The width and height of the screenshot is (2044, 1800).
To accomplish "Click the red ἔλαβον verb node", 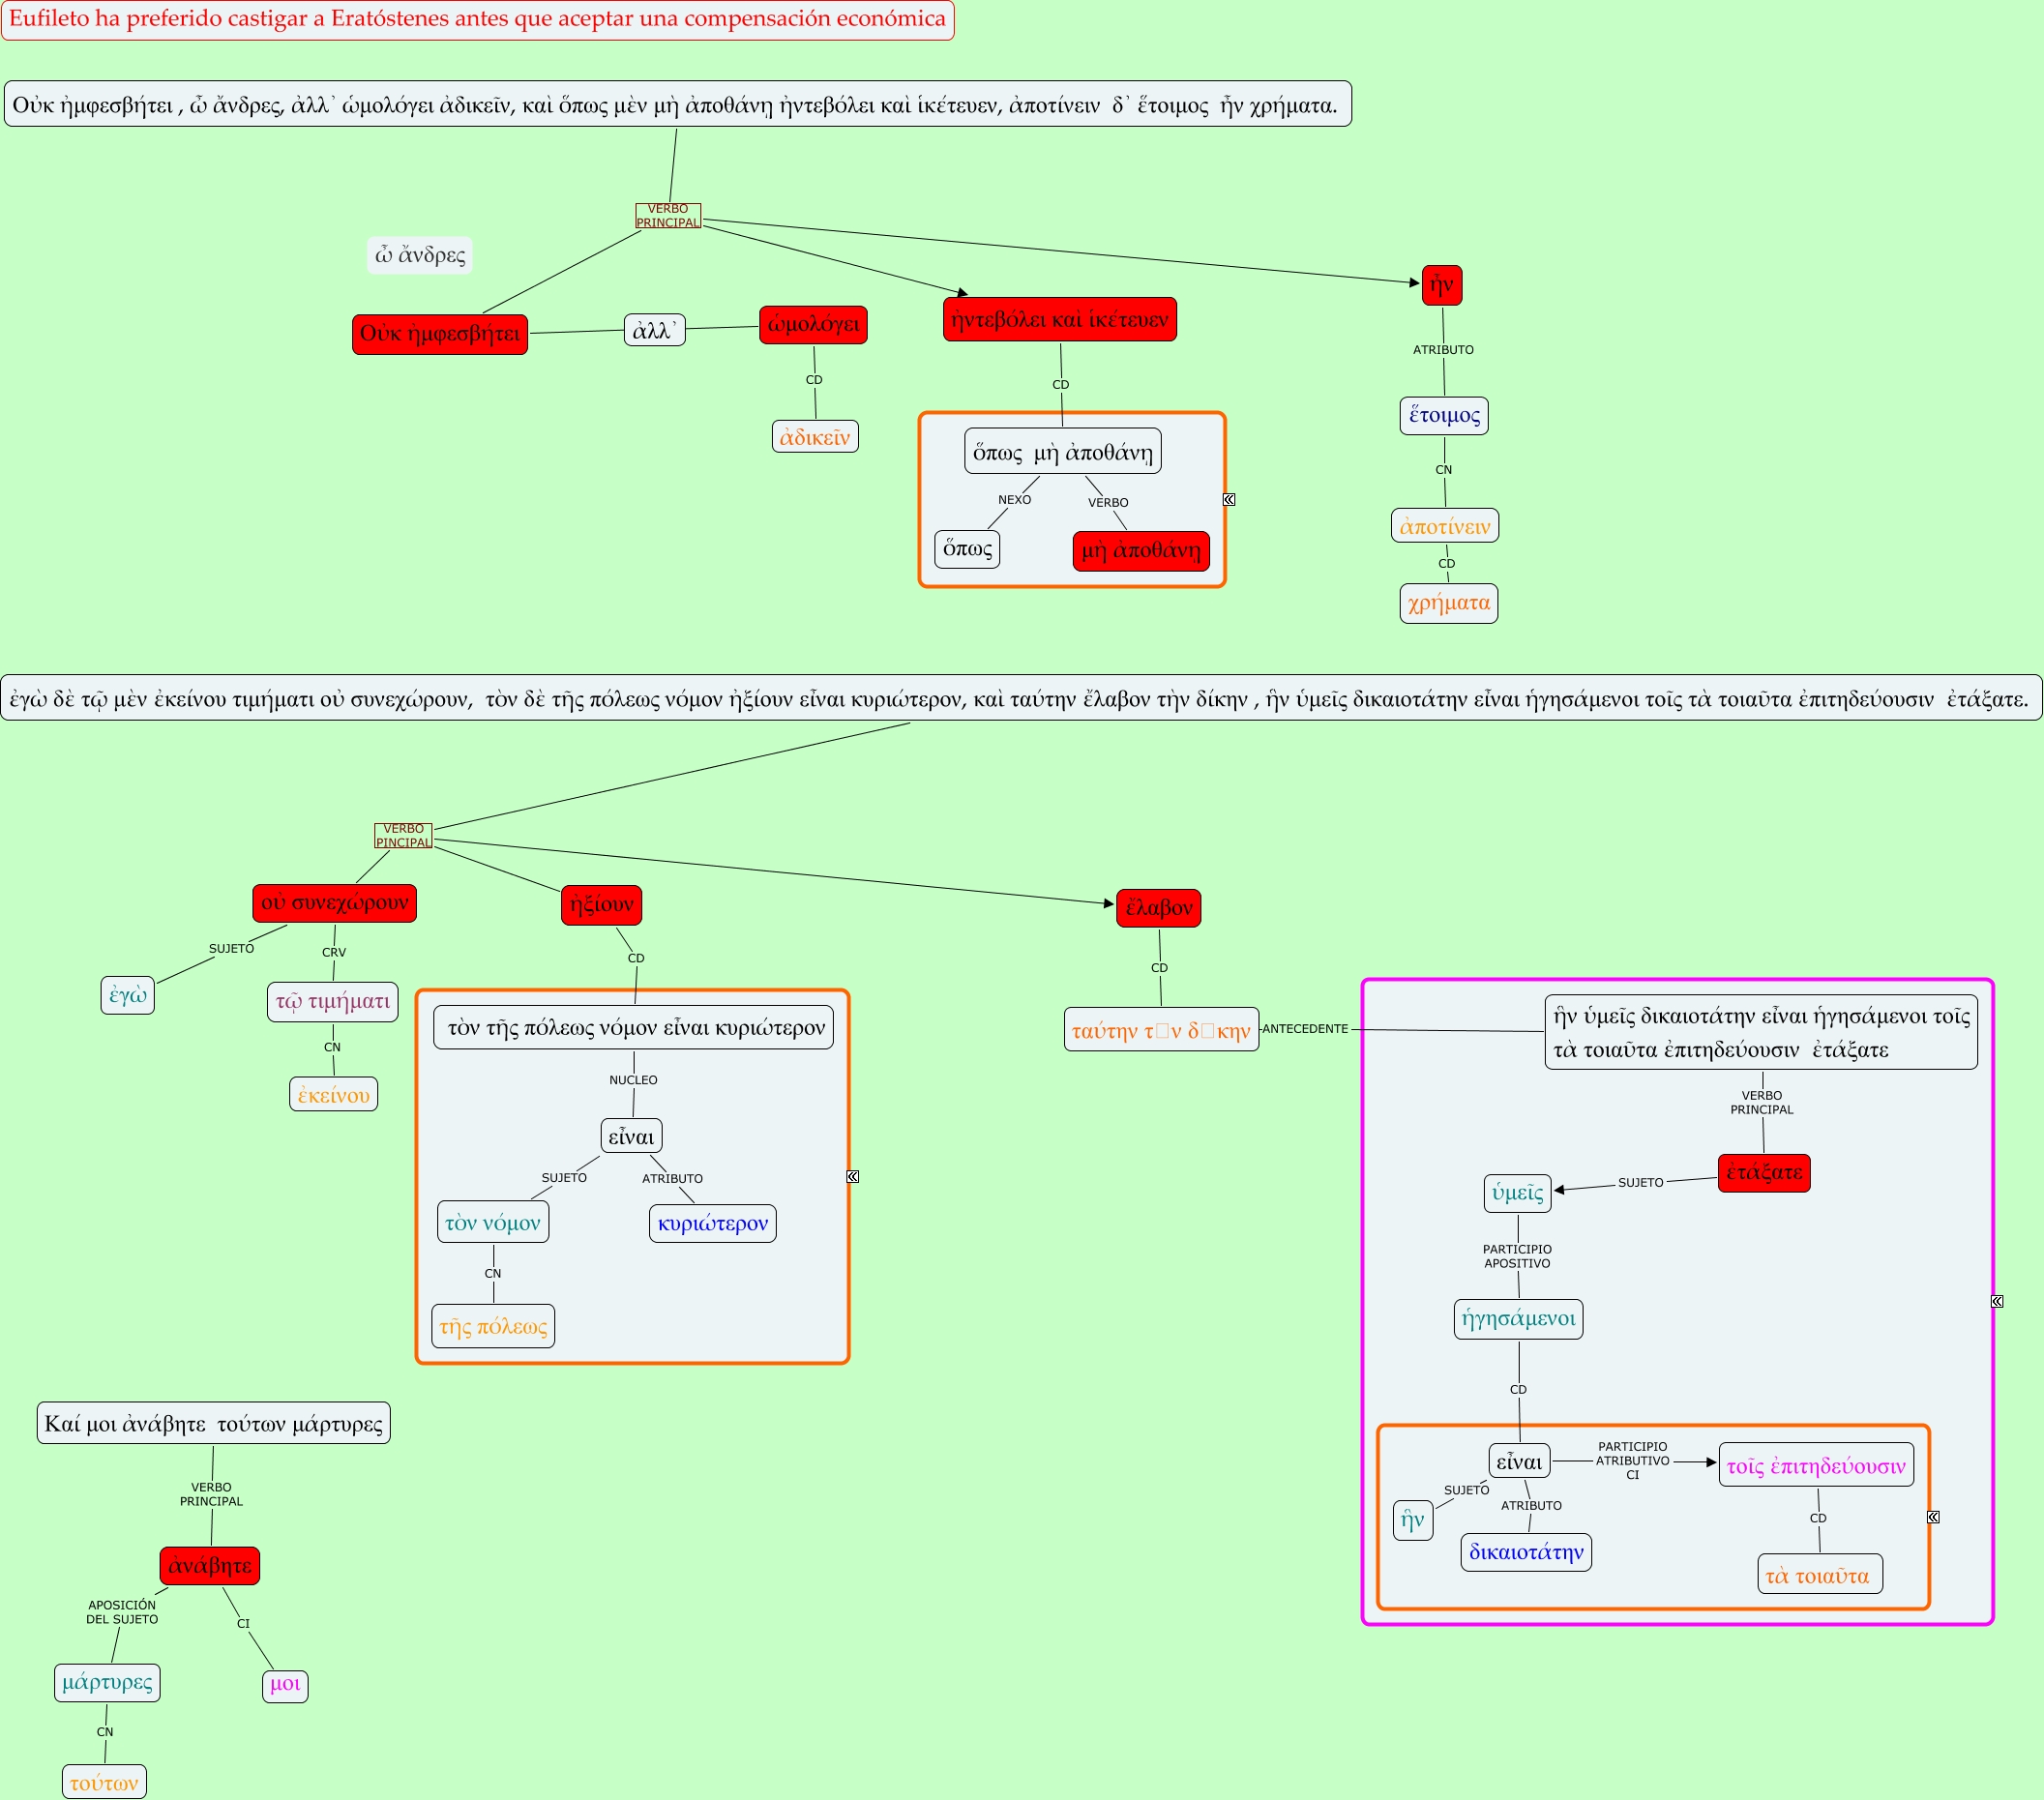I will click(x=1158, y=908).
